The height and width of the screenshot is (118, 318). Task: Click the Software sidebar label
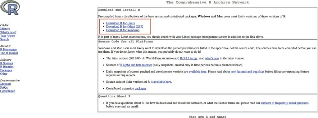[6, 60]
